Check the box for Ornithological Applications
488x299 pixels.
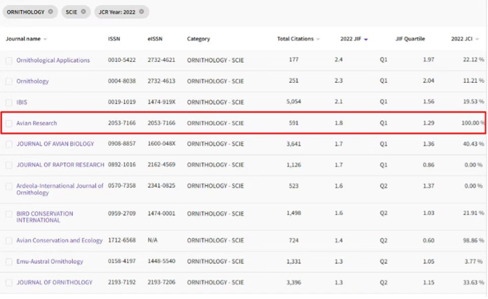click(9, 60)
